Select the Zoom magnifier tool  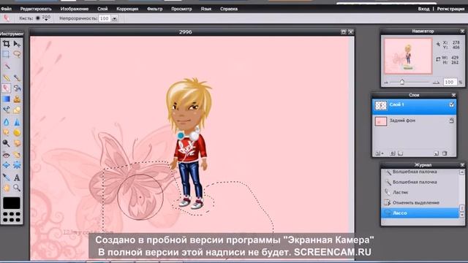[17, 188]
